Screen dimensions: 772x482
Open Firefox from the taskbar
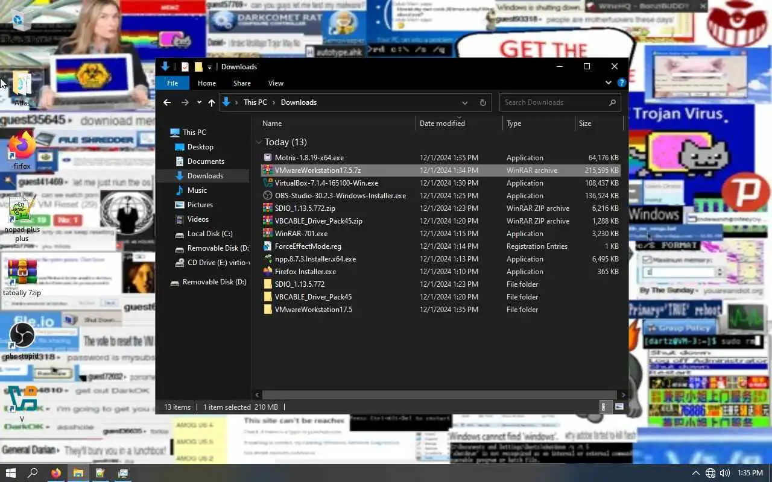pyautogui.click(x=56, y=473)
